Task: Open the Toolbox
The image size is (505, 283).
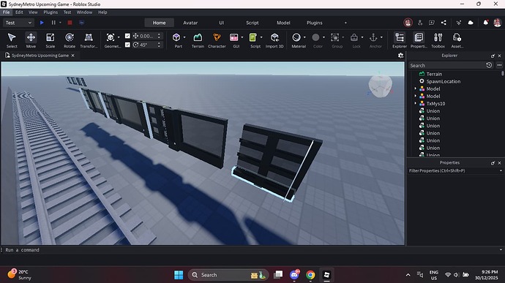Action: click(x=438, y=40)
